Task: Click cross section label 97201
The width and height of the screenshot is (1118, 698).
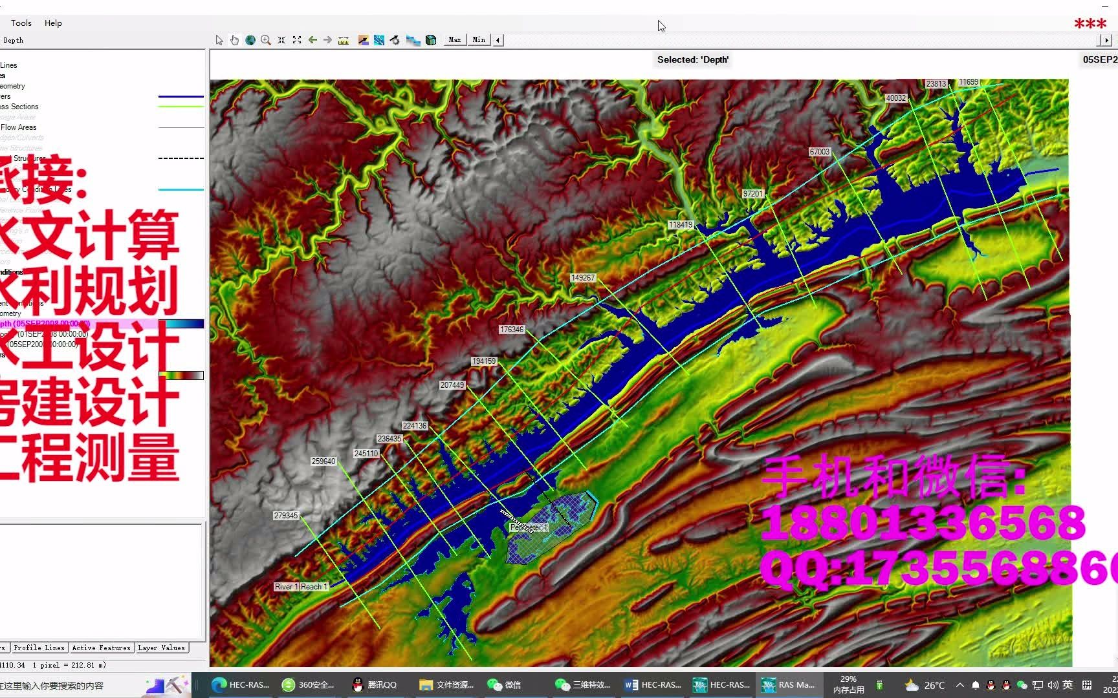Action: [753, 194]
